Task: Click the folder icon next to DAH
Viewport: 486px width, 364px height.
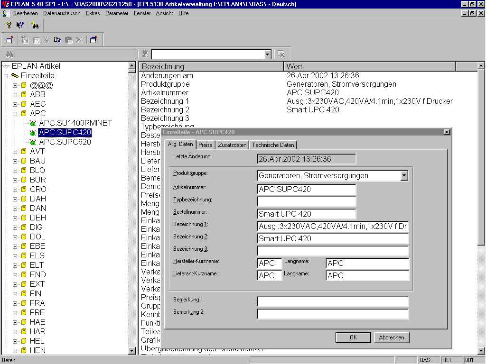Action: tap(24, 199)
